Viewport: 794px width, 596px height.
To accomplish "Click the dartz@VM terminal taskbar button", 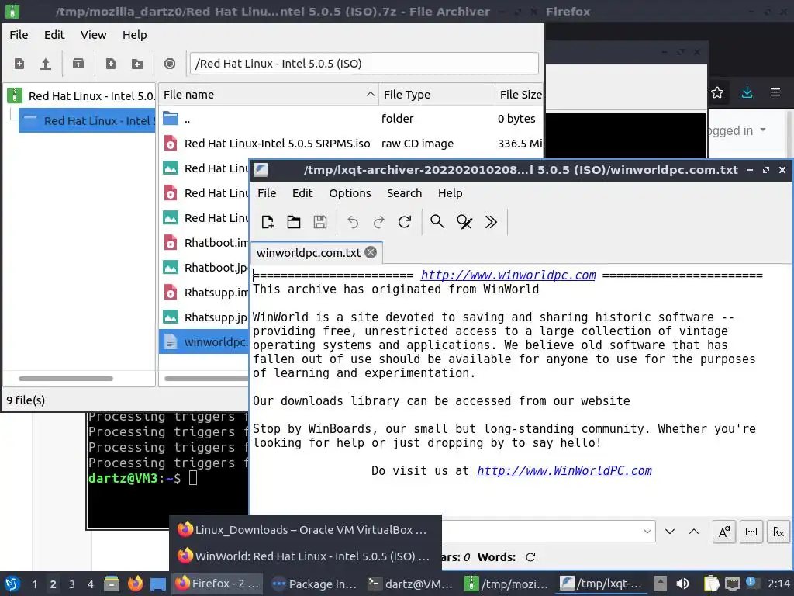I will [x=409, y=584].
